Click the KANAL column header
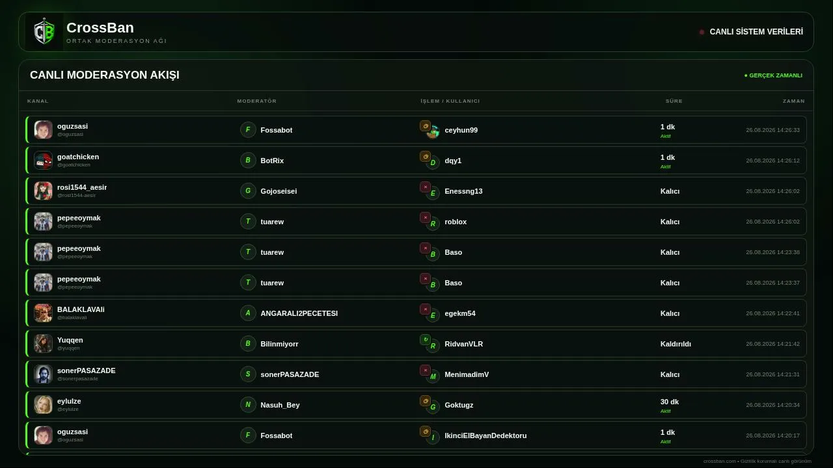 pyautogui.click(x=38, y=101)
